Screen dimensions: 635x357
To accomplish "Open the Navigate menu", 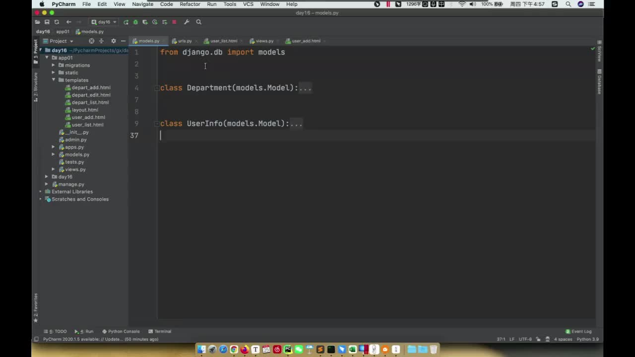I will click(x=142, y=4).
